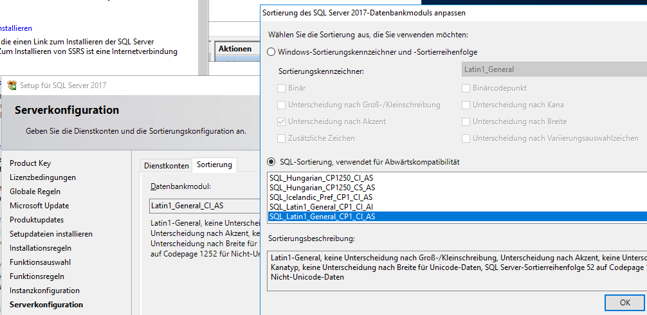Click the Setup für SQL Server 2017 title bar
Viewport: 647px width, 315px height.
point(132,85)
